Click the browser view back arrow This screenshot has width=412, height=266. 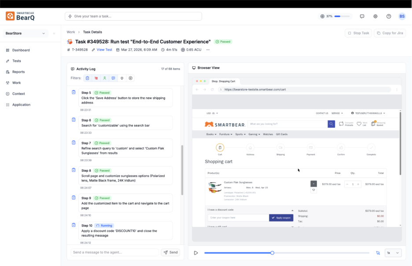tap(197, 90)
